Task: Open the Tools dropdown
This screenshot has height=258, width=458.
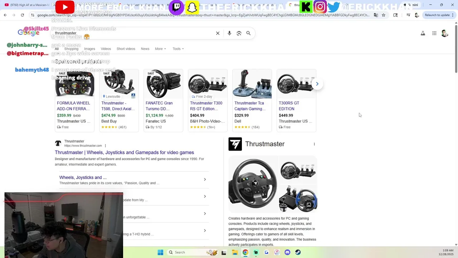Action: pyautogui.click(x=178, y=49)
